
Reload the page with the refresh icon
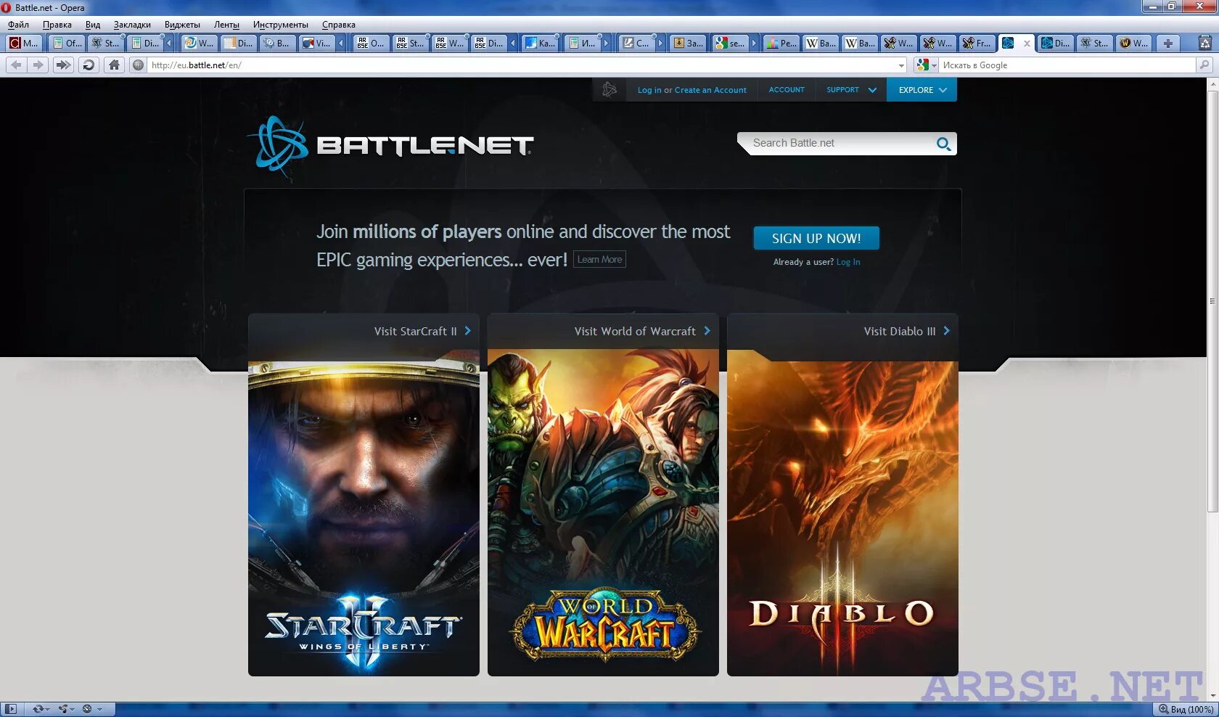pyautogui.click(x=89, y=65)
